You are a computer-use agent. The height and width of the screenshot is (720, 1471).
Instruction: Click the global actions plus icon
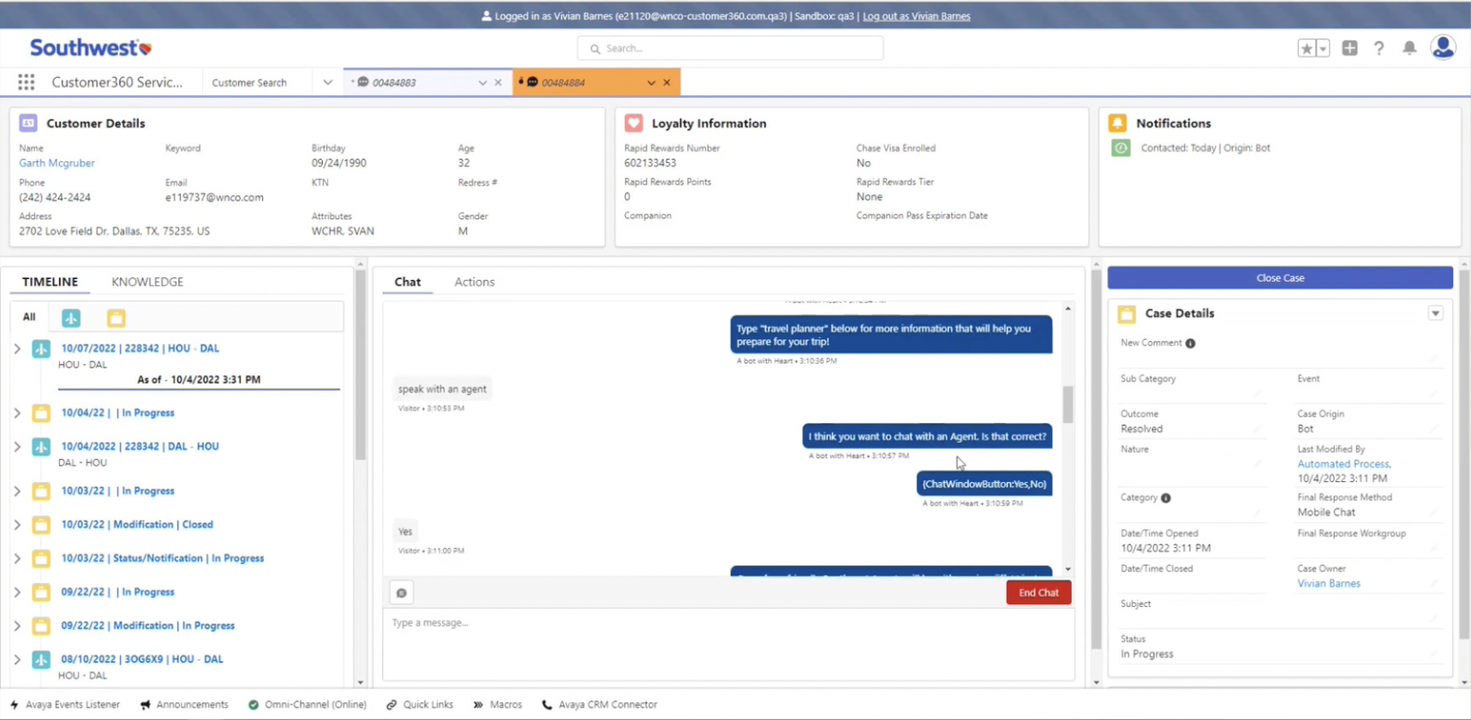click(1350, 48)
